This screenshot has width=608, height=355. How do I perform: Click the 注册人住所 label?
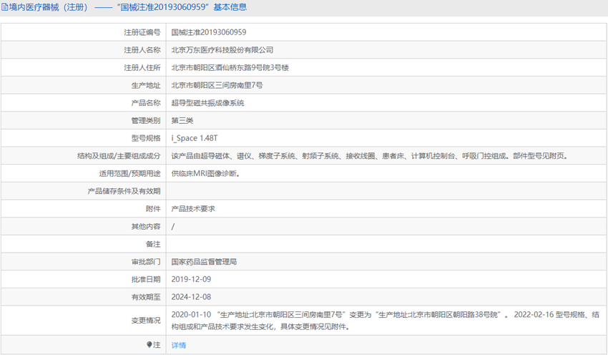(x=142, y=67)
